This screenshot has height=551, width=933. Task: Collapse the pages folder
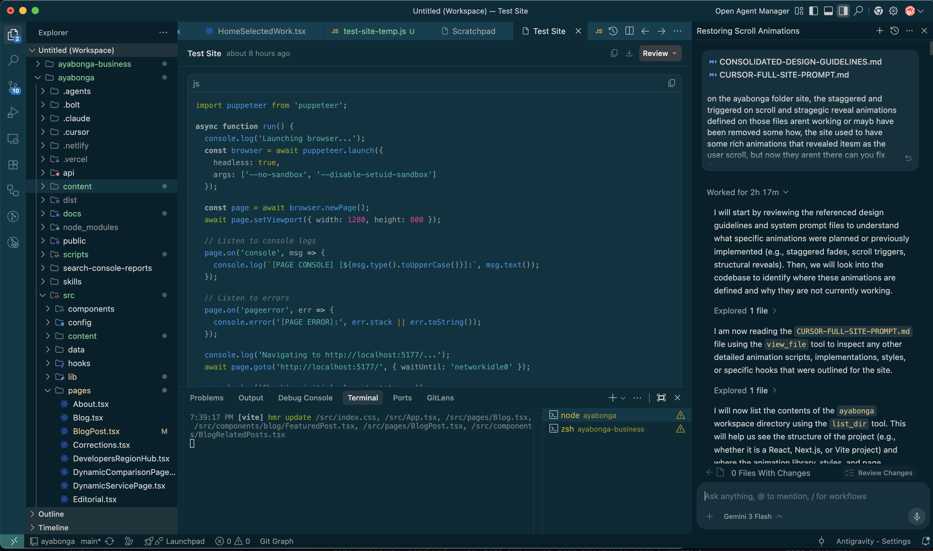101,390
